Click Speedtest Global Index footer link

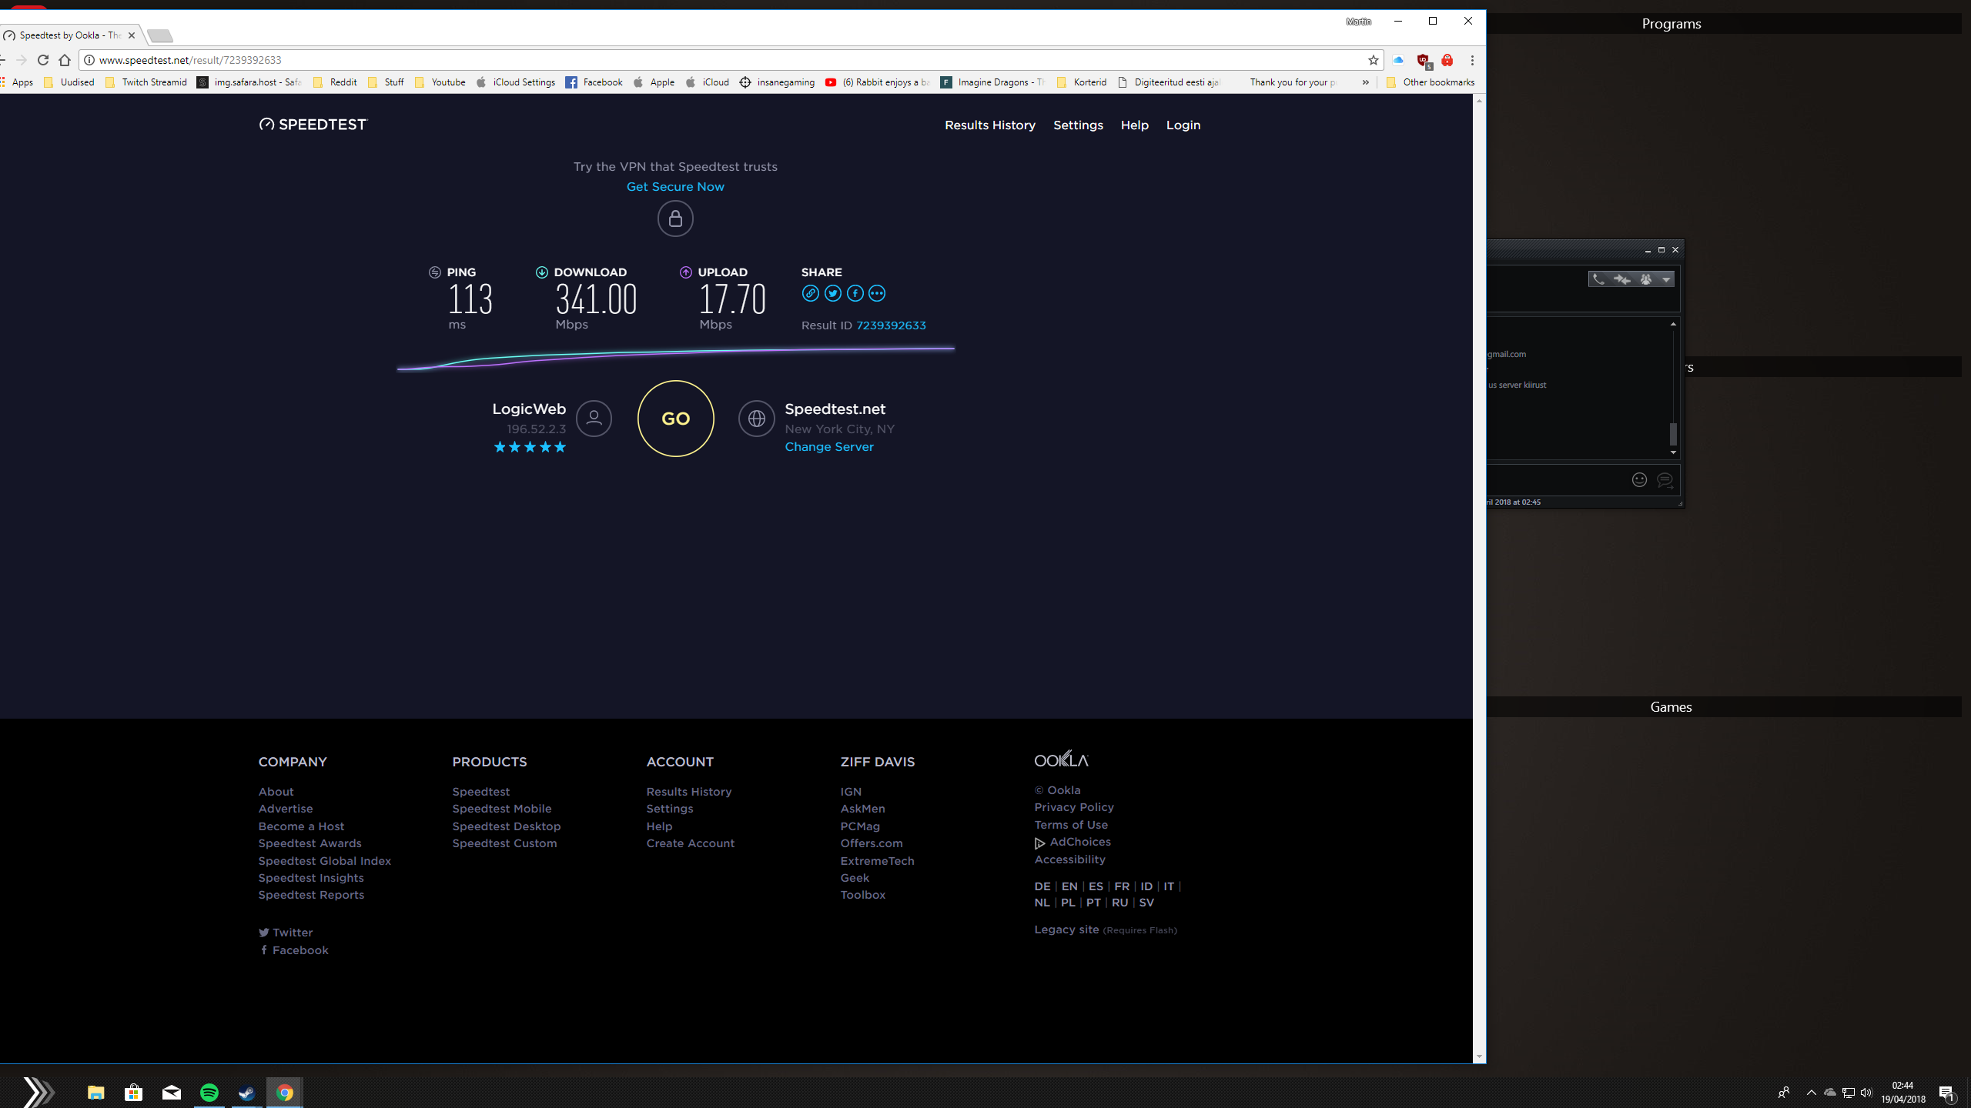point(324,861)
